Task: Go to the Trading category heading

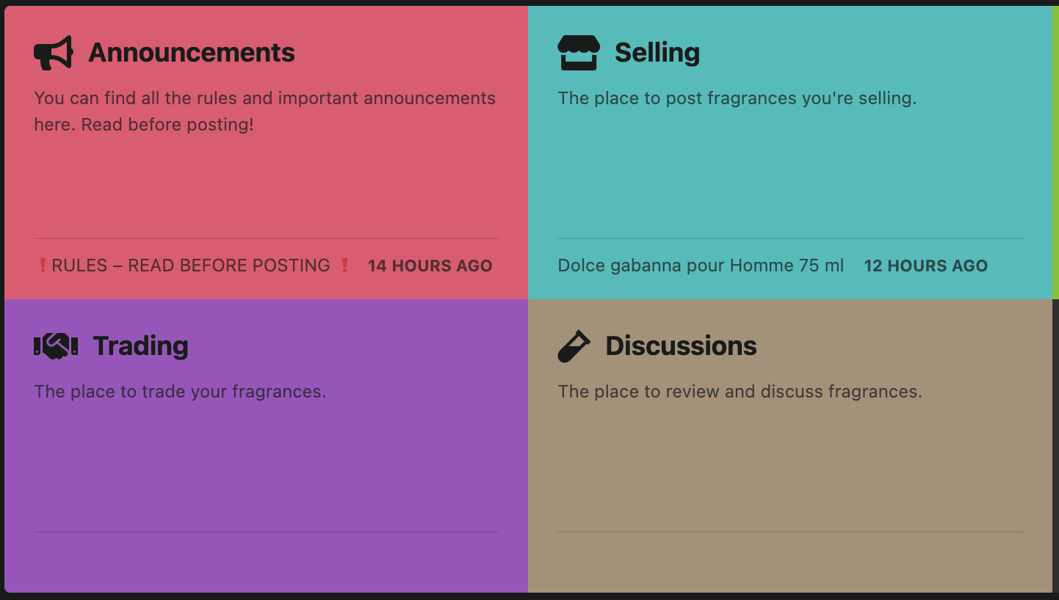Action: (140, 346)
